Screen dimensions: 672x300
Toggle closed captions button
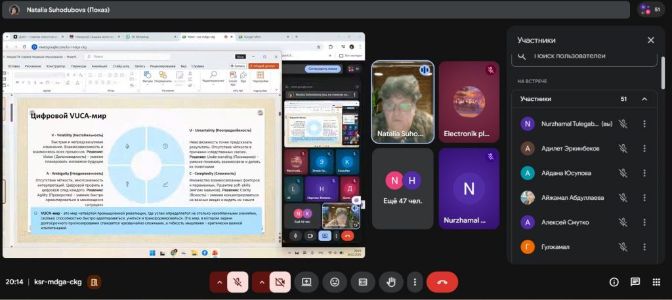point(362,282)
